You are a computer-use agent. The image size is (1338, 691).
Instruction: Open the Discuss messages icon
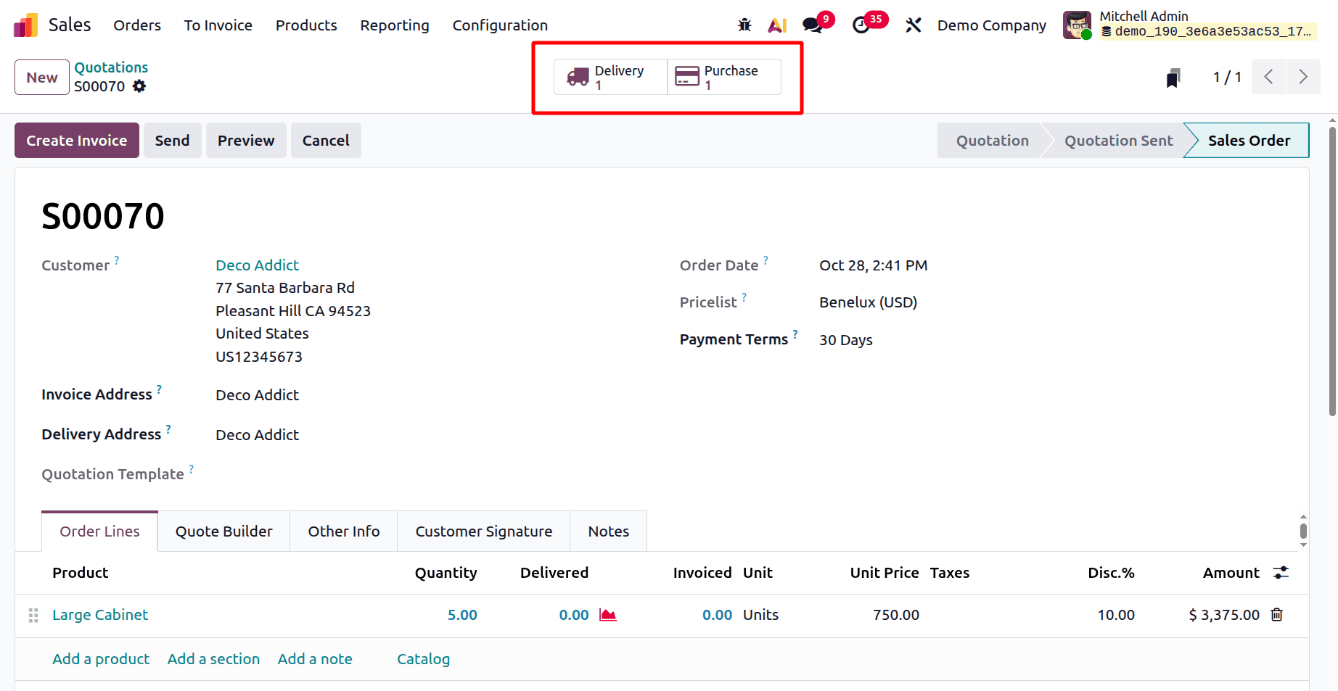[x=812, y=24]
